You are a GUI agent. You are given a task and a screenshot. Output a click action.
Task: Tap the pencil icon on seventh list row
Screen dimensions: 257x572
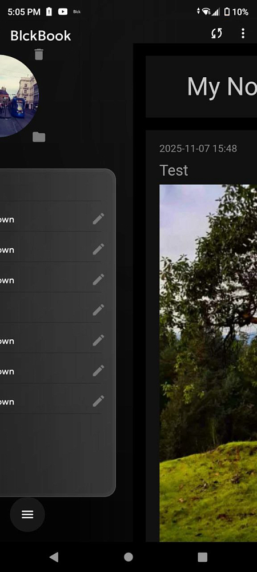[x=98, y=401]
